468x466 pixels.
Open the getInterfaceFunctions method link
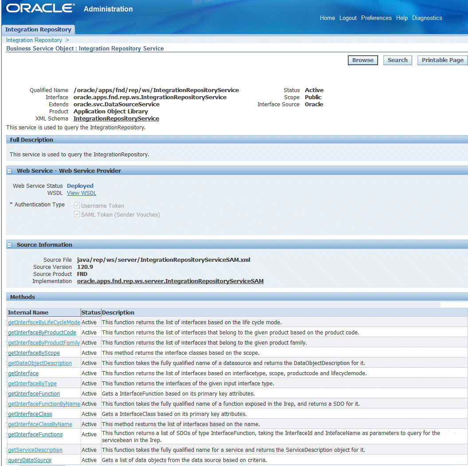35,435
